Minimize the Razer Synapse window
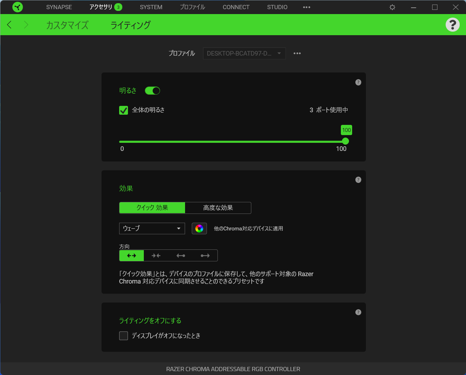This screenshot has width=466, height=375. click(x=413, y=7)
